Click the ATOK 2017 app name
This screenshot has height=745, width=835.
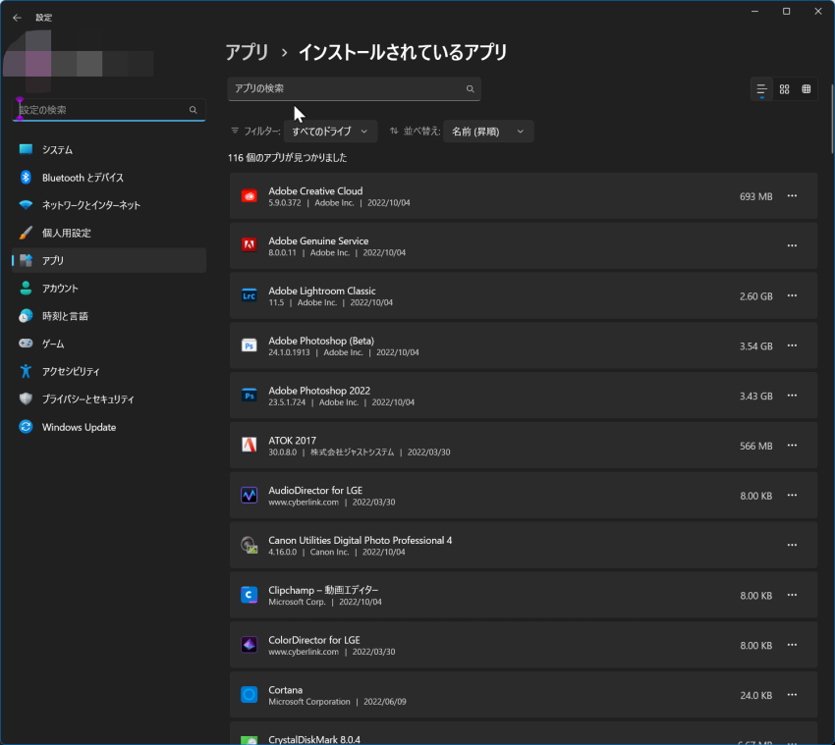292,441
